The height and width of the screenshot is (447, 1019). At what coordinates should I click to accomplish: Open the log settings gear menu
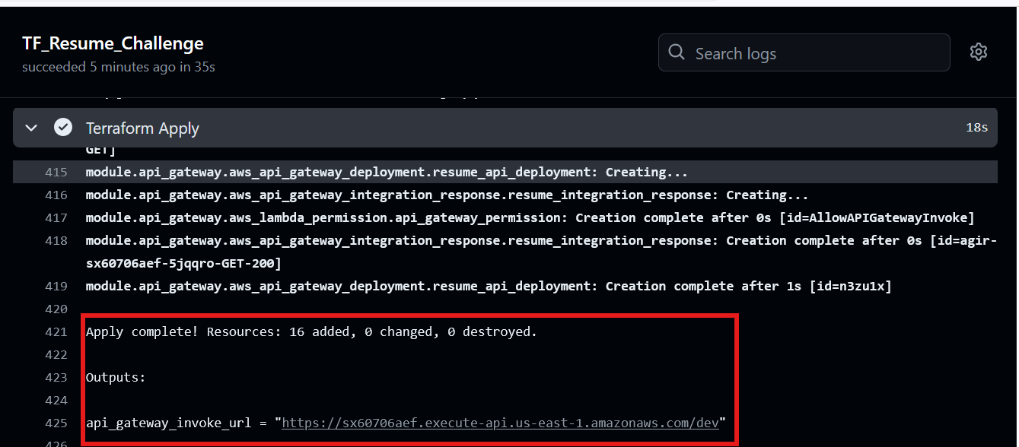coord(978,52)
